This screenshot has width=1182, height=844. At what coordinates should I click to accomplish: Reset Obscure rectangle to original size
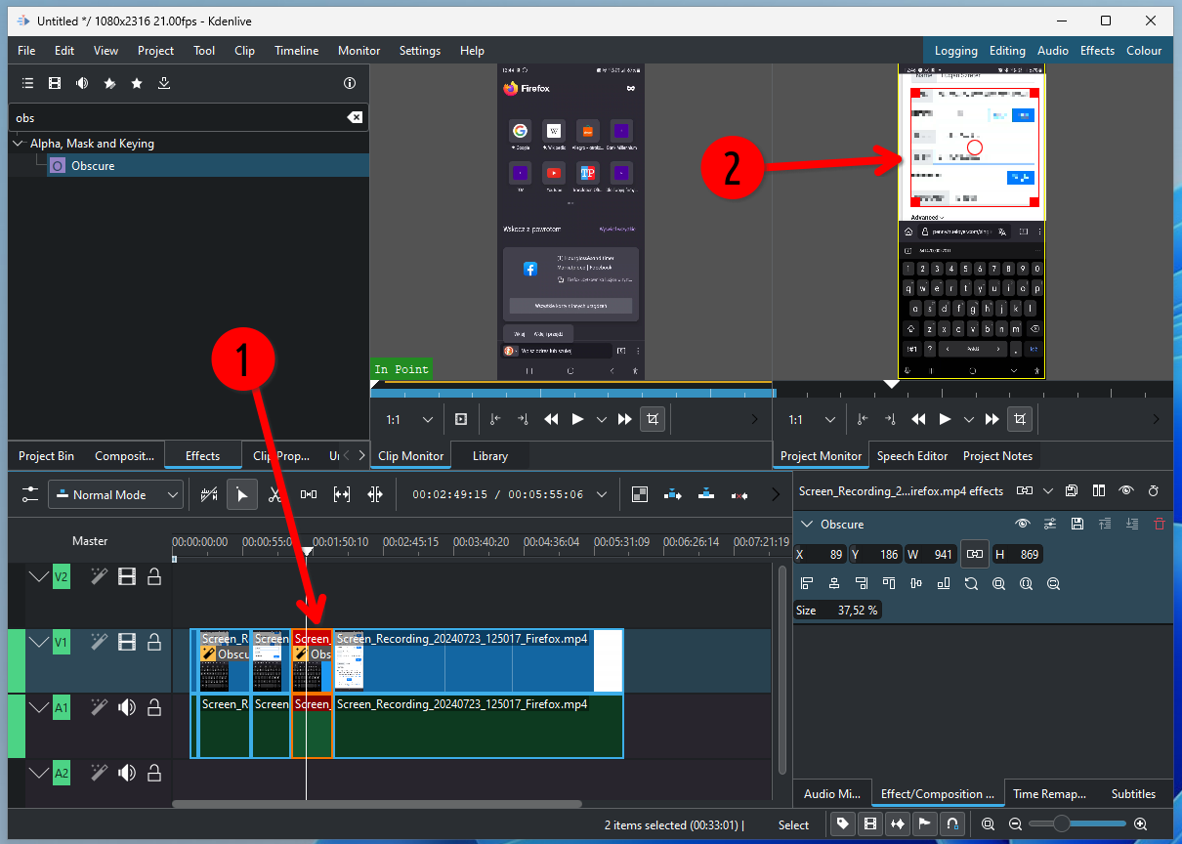(x=971, y=583)
